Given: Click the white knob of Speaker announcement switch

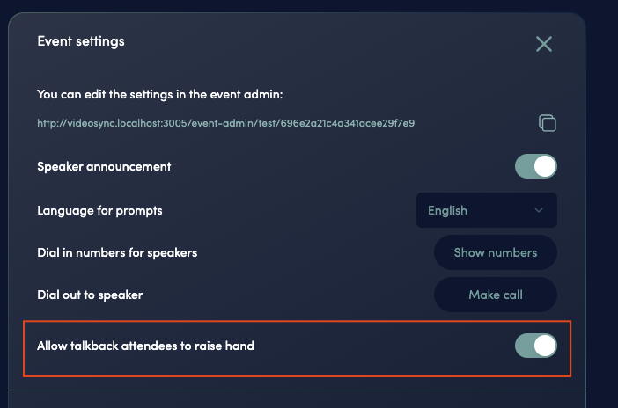Looking at the screenshot, I should point(545,166).
